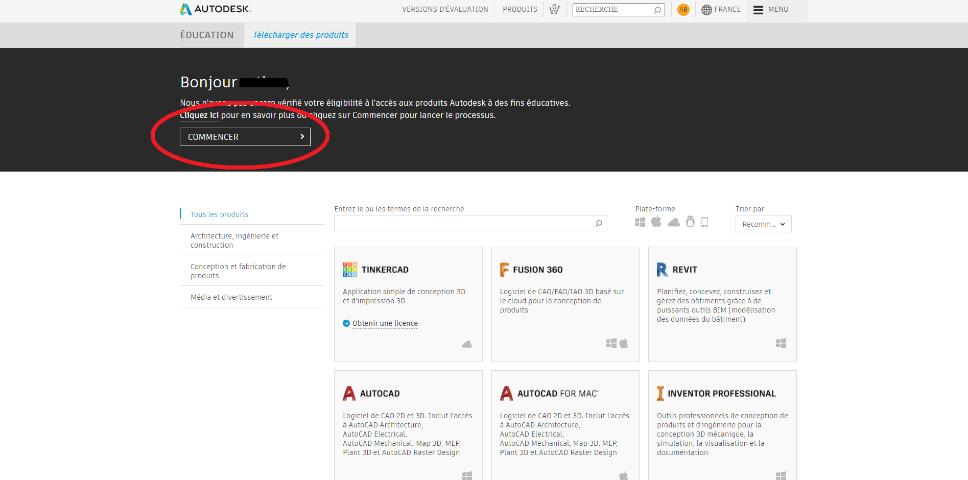Viewport: 968px width, 480px height.
Task: Click the Apple icon on Fusion 360 card
Action: [x=624, y=343]
